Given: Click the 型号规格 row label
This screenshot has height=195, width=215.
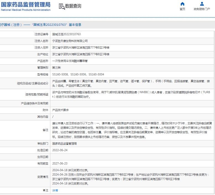Looking at the screenshot, I should pyautogui.click(x=43, y=75).
